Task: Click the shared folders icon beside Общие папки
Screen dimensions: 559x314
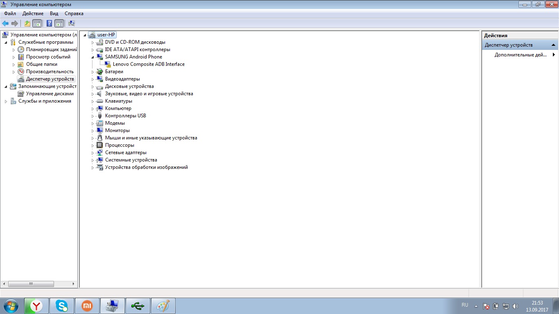Action: tap(21, 64)
